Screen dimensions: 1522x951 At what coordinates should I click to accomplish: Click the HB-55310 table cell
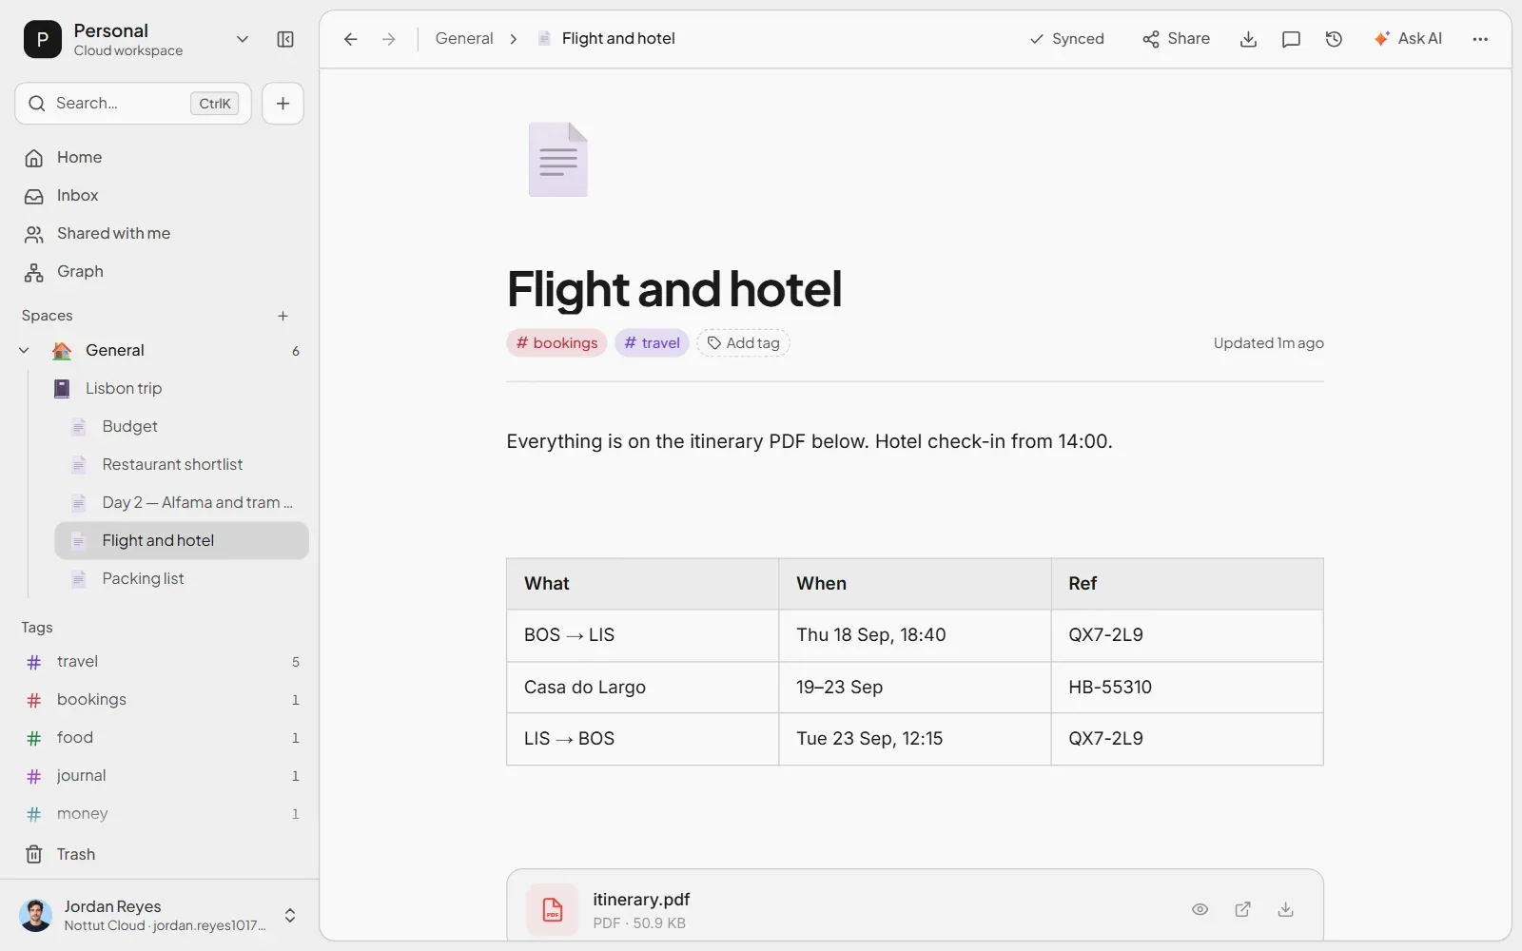pos(1187,688)
